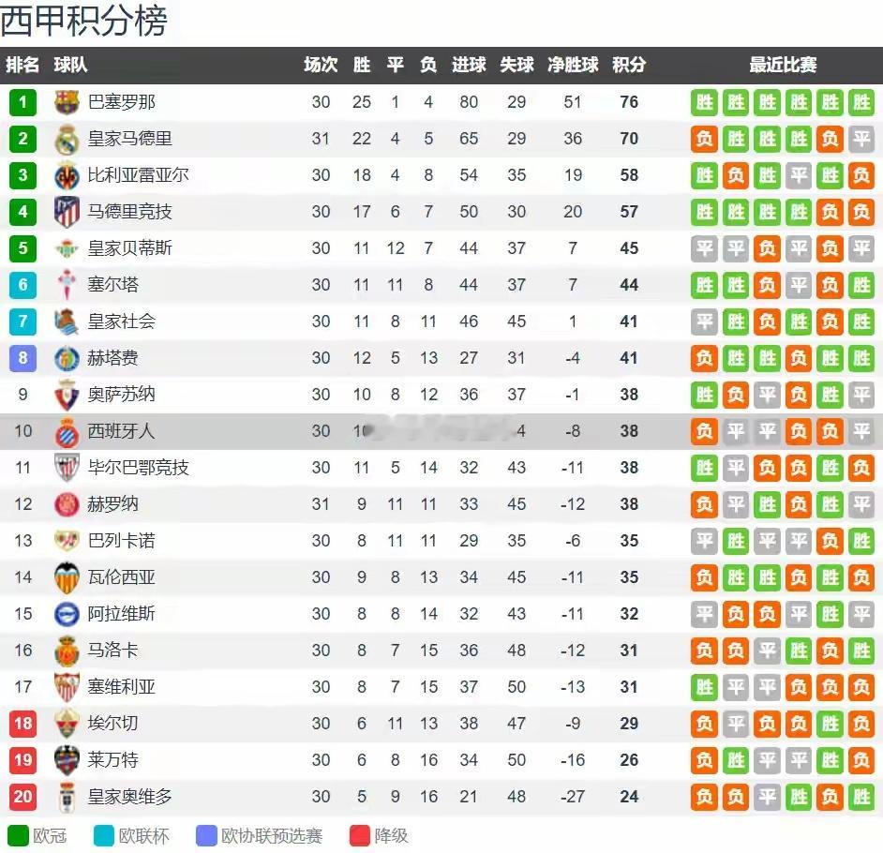This screenshot has width=883, height=853.
Task: Click the Real Madrid crest icon
Action: 67,139
